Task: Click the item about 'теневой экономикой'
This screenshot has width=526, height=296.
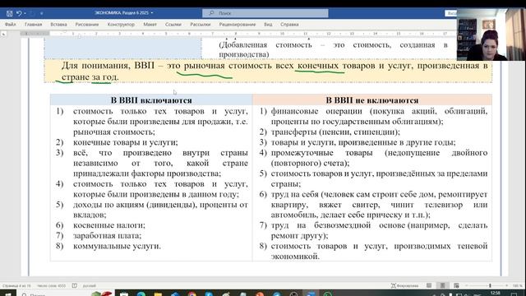Action: (379, 251)
